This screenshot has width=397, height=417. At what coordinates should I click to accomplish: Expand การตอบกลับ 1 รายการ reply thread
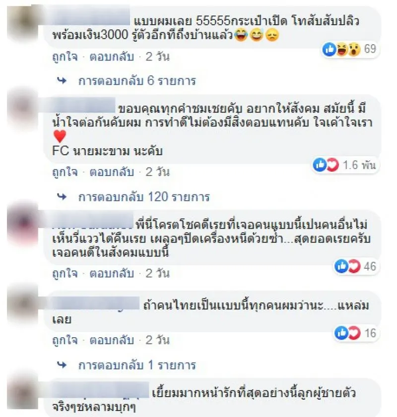137,365
